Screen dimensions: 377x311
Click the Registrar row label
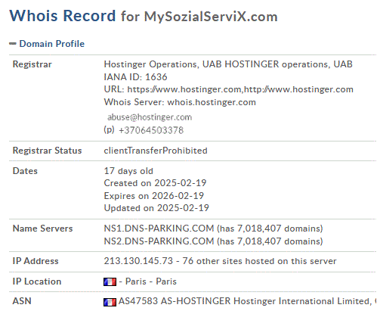pyautogui.click(x=32, y=64)
